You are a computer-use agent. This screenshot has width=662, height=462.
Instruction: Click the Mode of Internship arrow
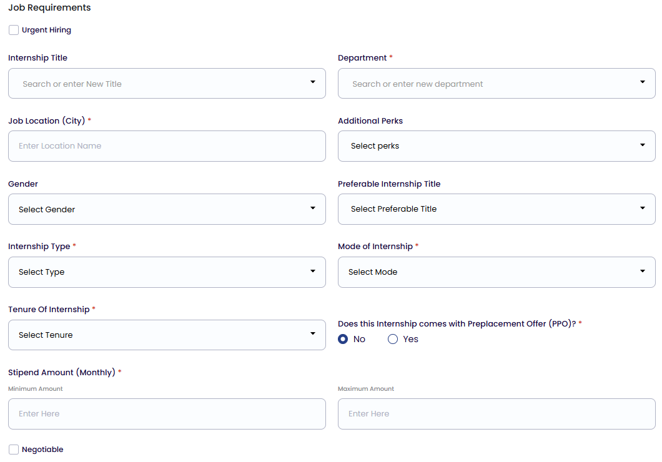pyautogui.click(x=643, y=271)
